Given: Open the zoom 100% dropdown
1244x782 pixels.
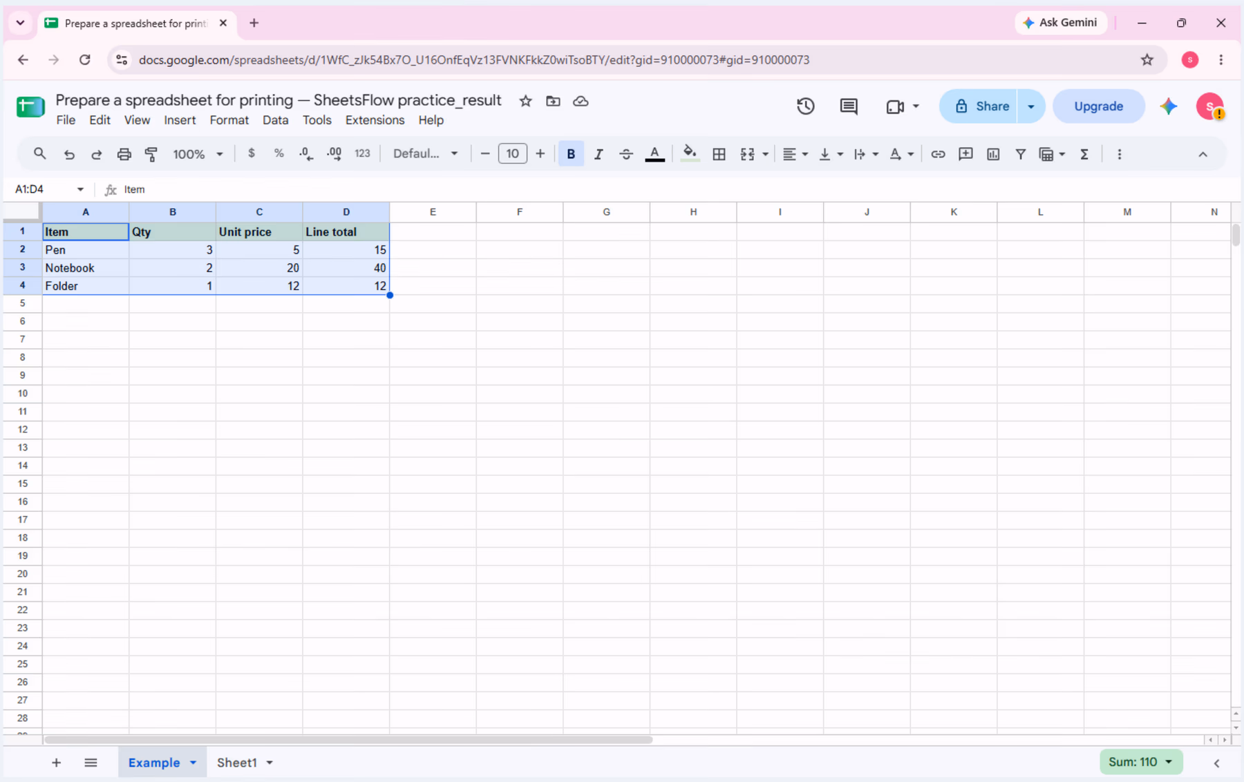Looking at the screenshot, I should (x=198, y=154).
